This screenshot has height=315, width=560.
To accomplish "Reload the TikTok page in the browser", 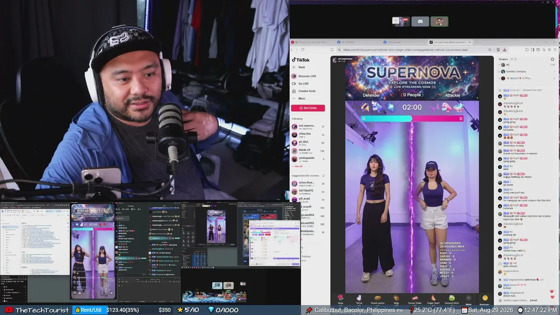I will pyautogui.click(x=302, y=50).
